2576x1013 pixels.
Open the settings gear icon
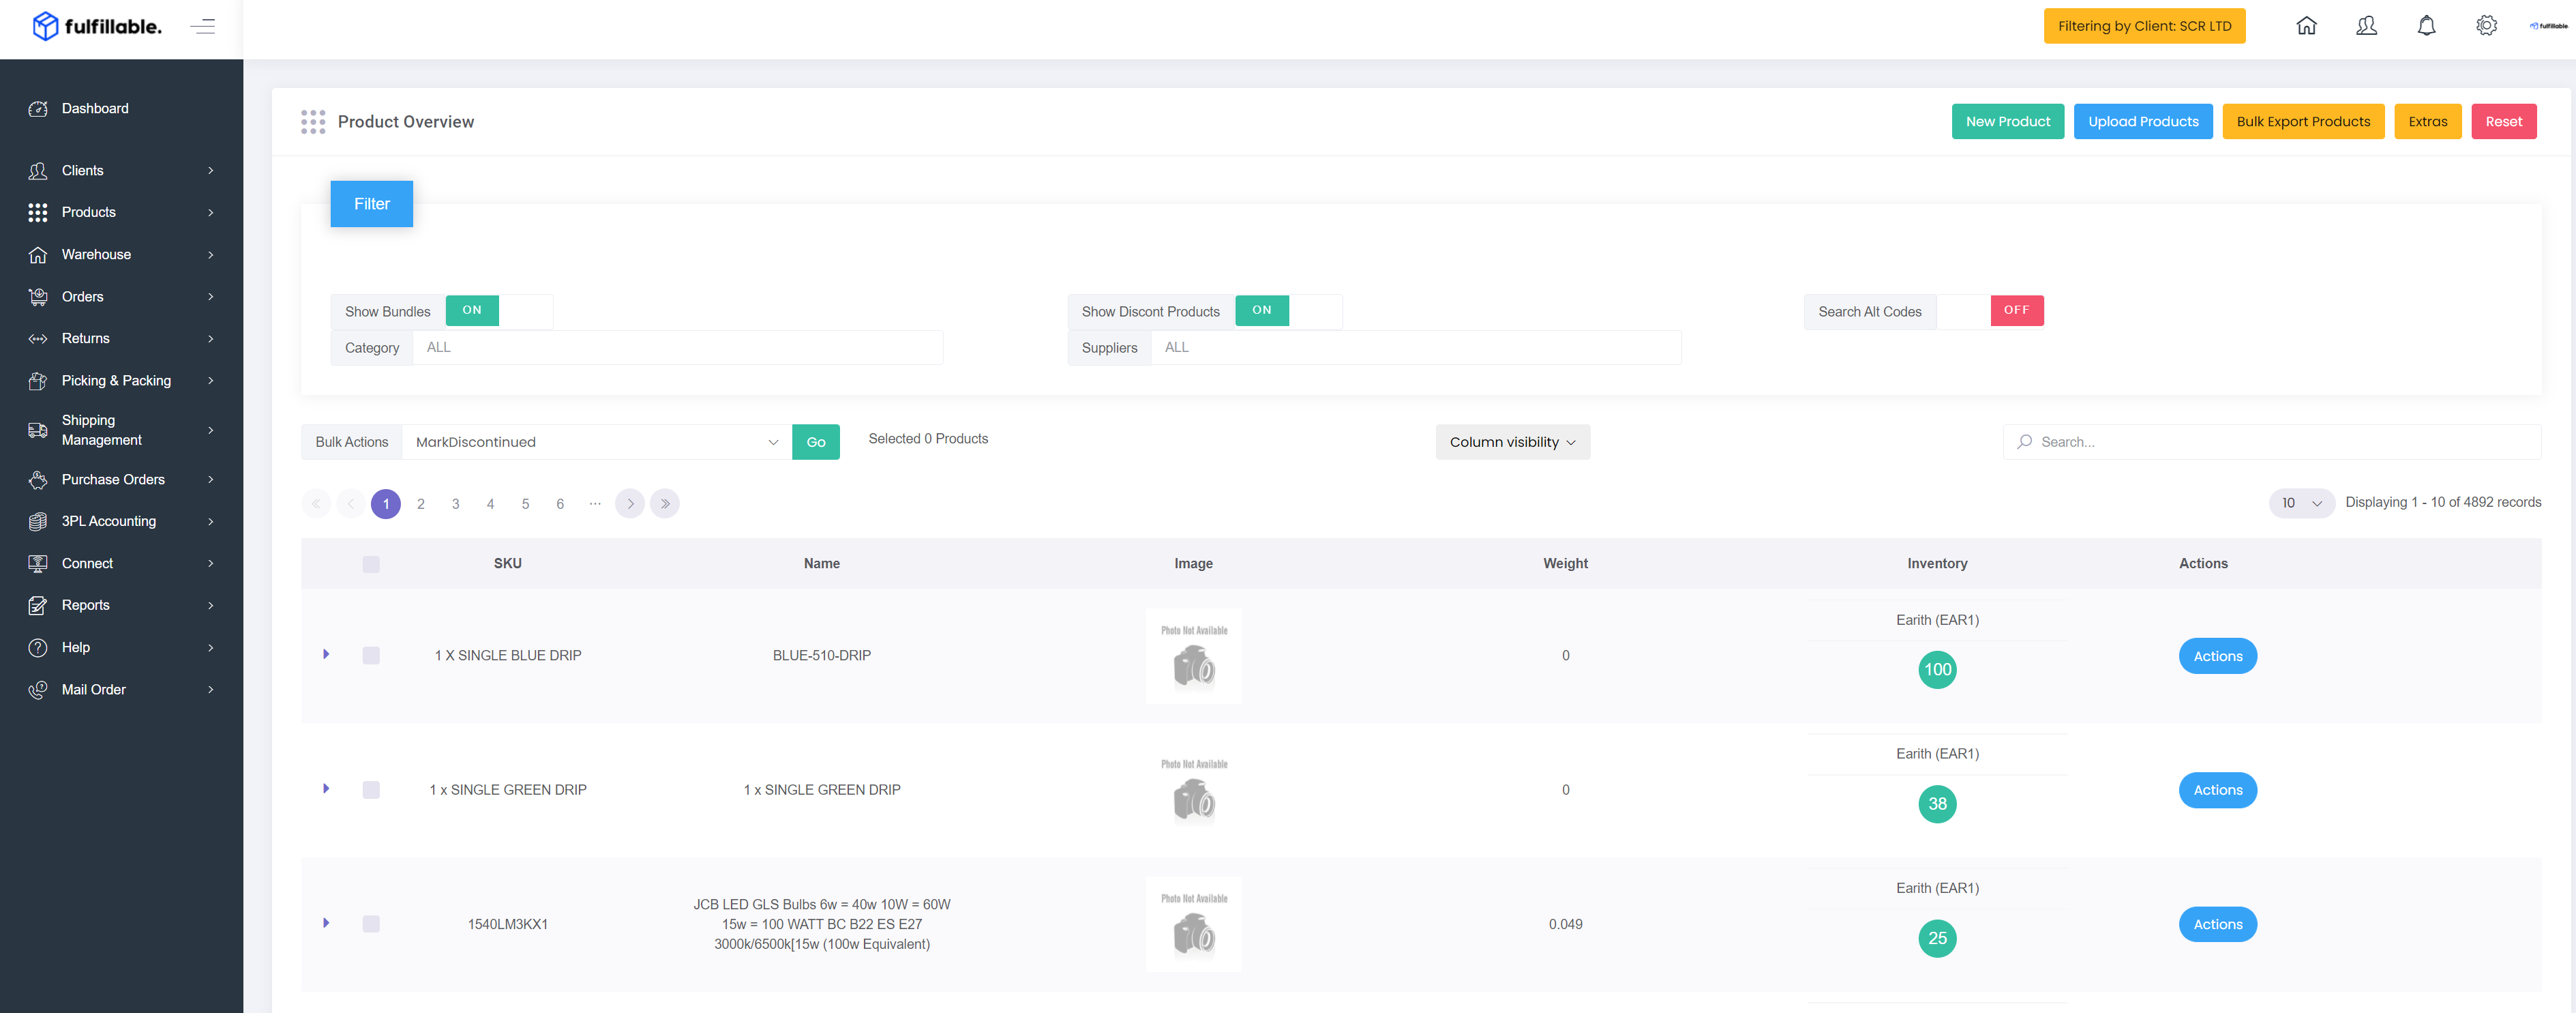tap(2486, 26)
